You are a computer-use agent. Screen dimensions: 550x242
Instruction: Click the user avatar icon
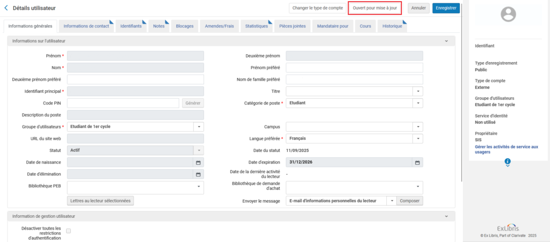pyautogui.click(x=508, y=14)
